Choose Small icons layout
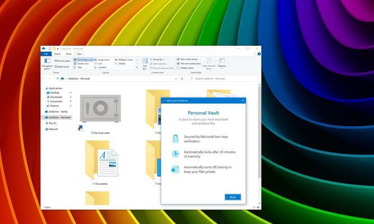This screenshot has width=374, height=224. pyautogui.click(x=81, y=64)
